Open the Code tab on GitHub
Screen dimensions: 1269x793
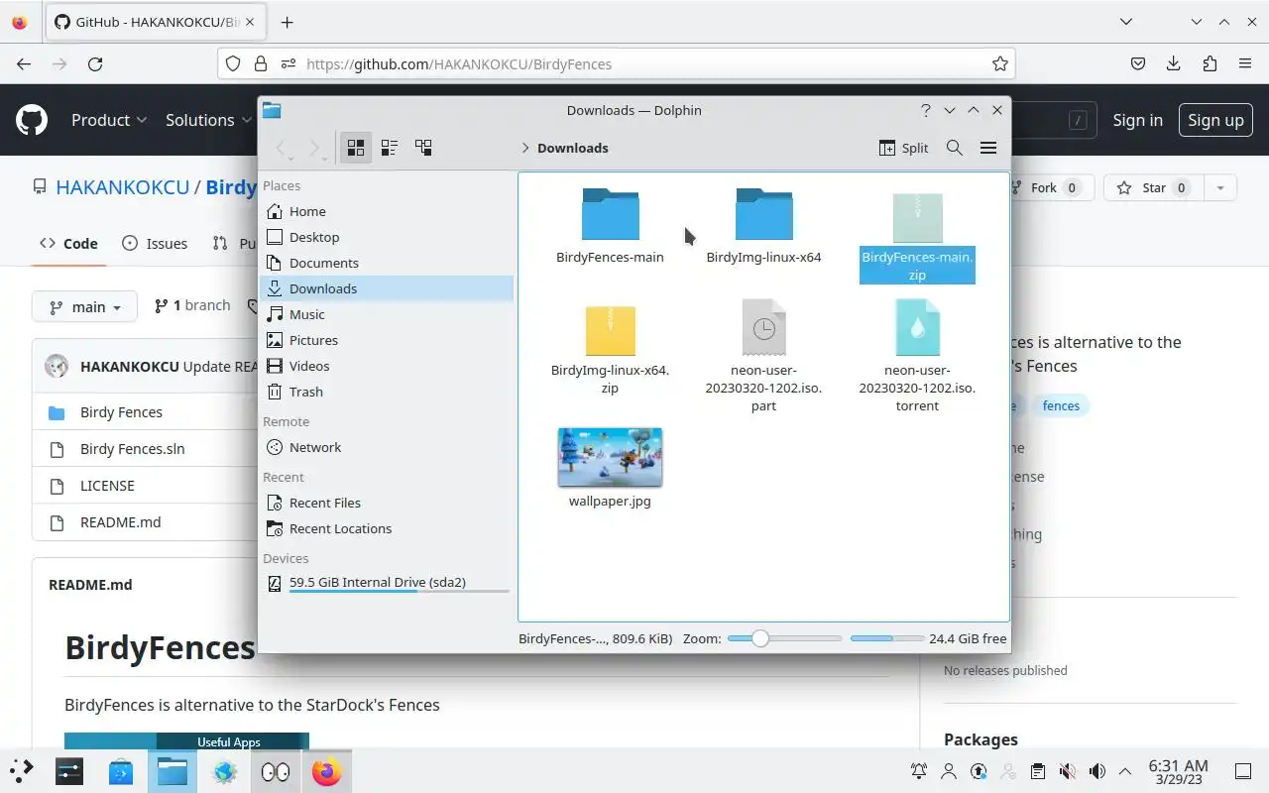[68, 243]
